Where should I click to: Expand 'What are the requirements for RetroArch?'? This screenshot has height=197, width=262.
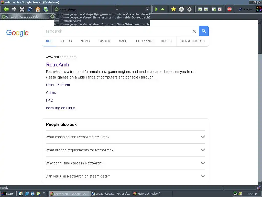point(125,150)
